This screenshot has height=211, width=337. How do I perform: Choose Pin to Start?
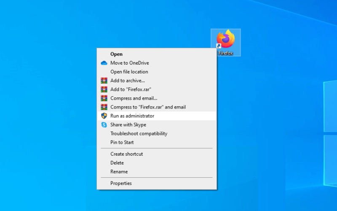(157, 142)
